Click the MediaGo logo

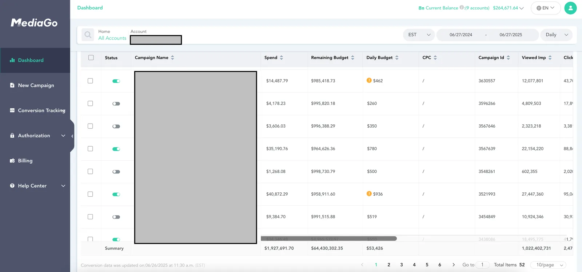(34, 23)
